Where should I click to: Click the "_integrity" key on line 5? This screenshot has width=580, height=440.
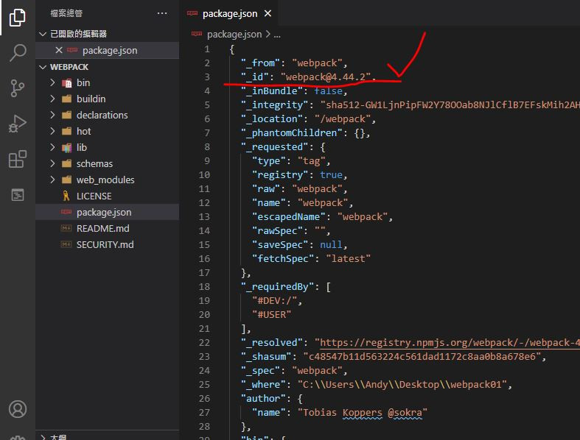[274, 105]
